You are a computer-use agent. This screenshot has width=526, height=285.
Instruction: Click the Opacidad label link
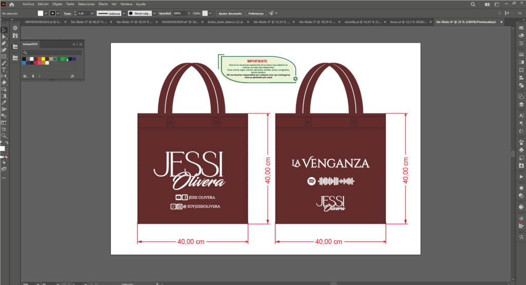(165, 13)
